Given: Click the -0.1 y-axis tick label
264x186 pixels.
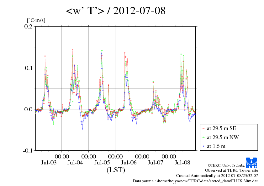Looking at the screenshot, I should [x=28, y=150].
